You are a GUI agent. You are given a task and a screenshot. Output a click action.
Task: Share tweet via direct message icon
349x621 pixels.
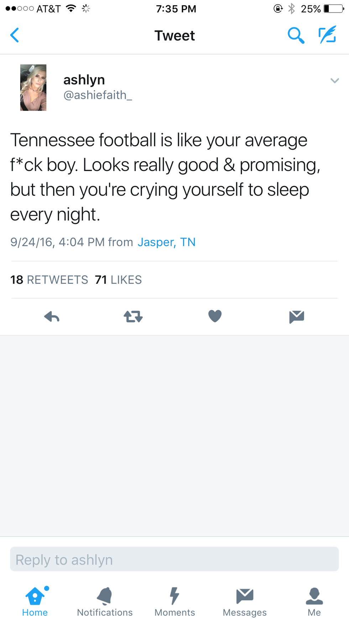297,317
